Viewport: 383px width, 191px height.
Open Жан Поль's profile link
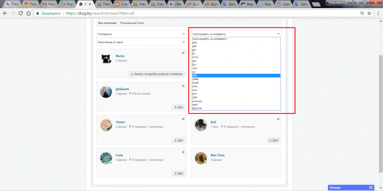point(217,155)
